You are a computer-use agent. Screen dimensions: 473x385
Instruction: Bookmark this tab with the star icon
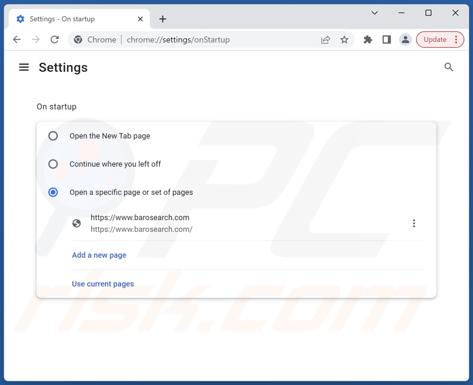tap(344, 39)
